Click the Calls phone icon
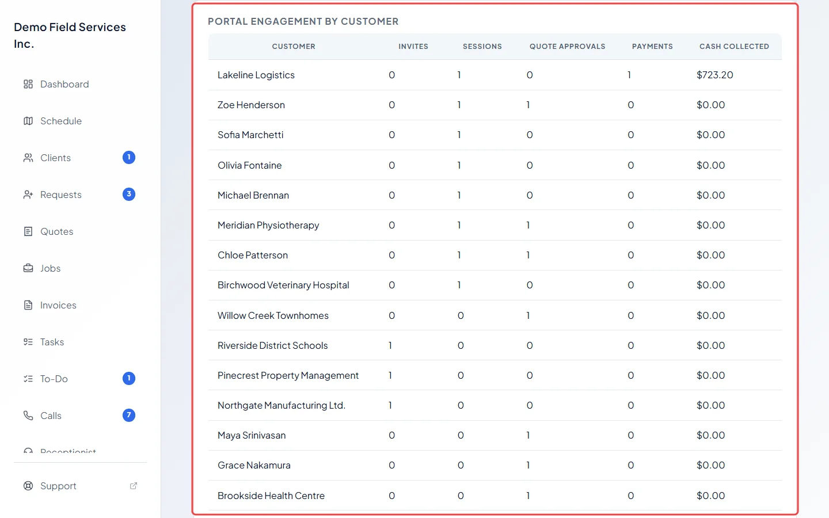The image size is (829, 518). click(x=28, y=416)
